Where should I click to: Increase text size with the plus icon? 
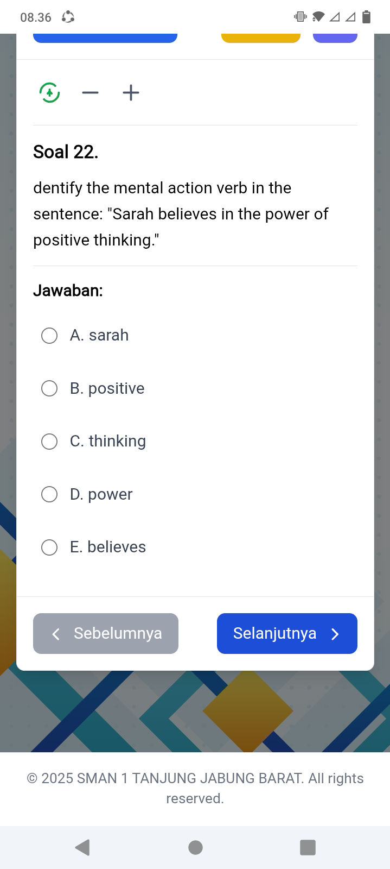pos(131,93)
